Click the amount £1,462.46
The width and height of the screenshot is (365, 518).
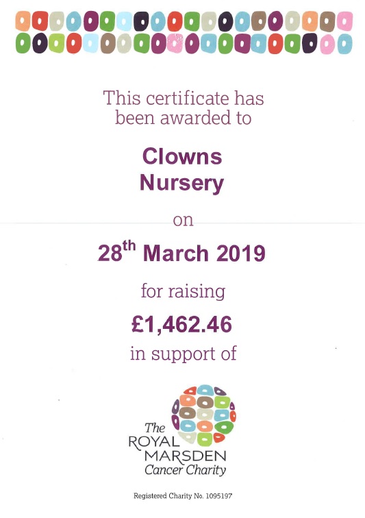coord(181,324)
